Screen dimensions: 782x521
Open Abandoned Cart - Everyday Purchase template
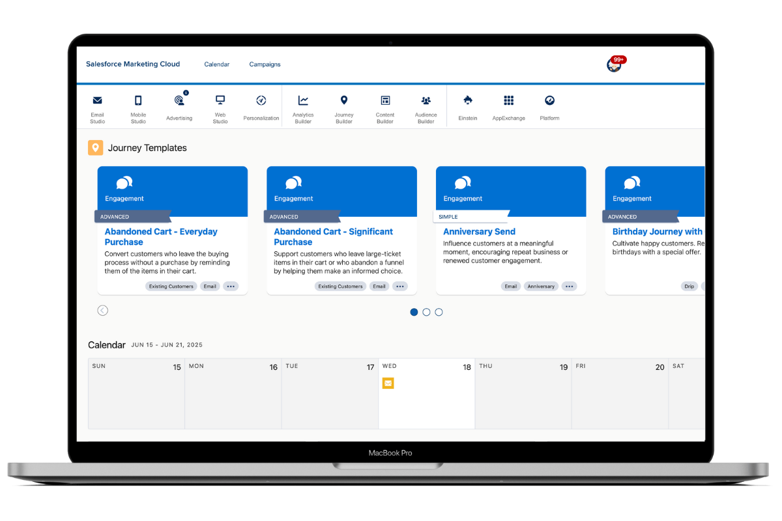click(161, 236)
